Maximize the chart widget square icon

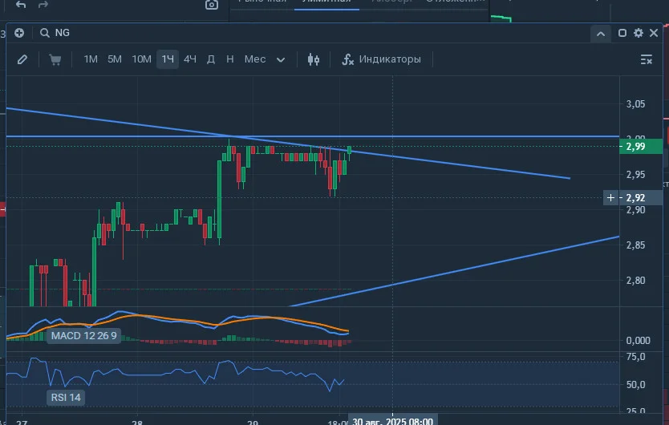(x=622, y=33)
